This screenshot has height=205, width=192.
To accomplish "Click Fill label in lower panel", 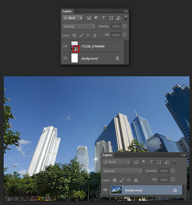I will pyautogui.click(x=155, y=180).
